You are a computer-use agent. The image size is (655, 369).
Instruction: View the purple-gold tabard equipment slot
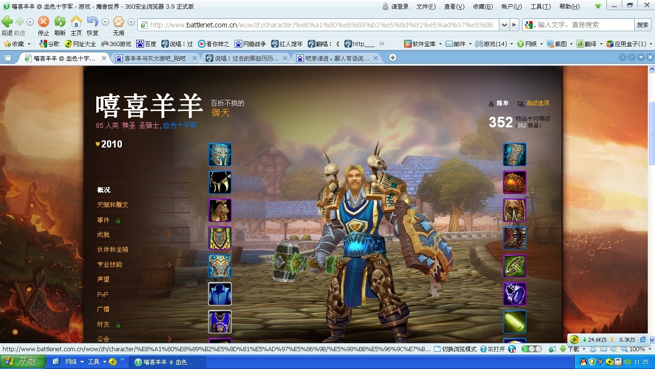coord(220,322)
